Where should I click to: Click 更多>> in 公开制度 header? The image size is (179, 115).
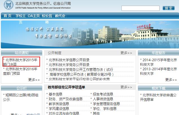[126, 53]
